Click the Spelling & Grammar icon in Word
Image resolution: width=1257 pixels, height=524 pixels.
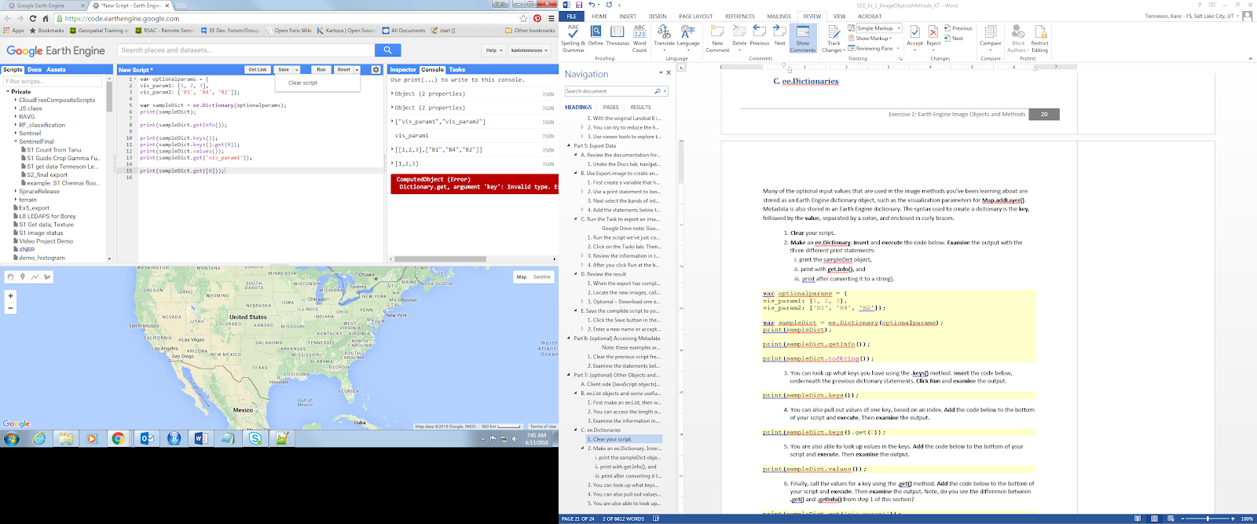pyautogui.click(x=573, y=38)
